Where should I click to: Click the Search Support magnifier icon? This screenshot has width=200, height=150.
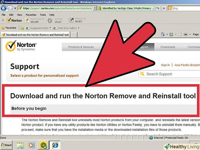pos(142,74)
